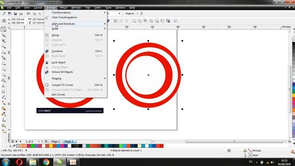Switch to the Page 2 tab
Image resolution: width=295 pixels, height=166 pixels.
click(x=69, y=142)
